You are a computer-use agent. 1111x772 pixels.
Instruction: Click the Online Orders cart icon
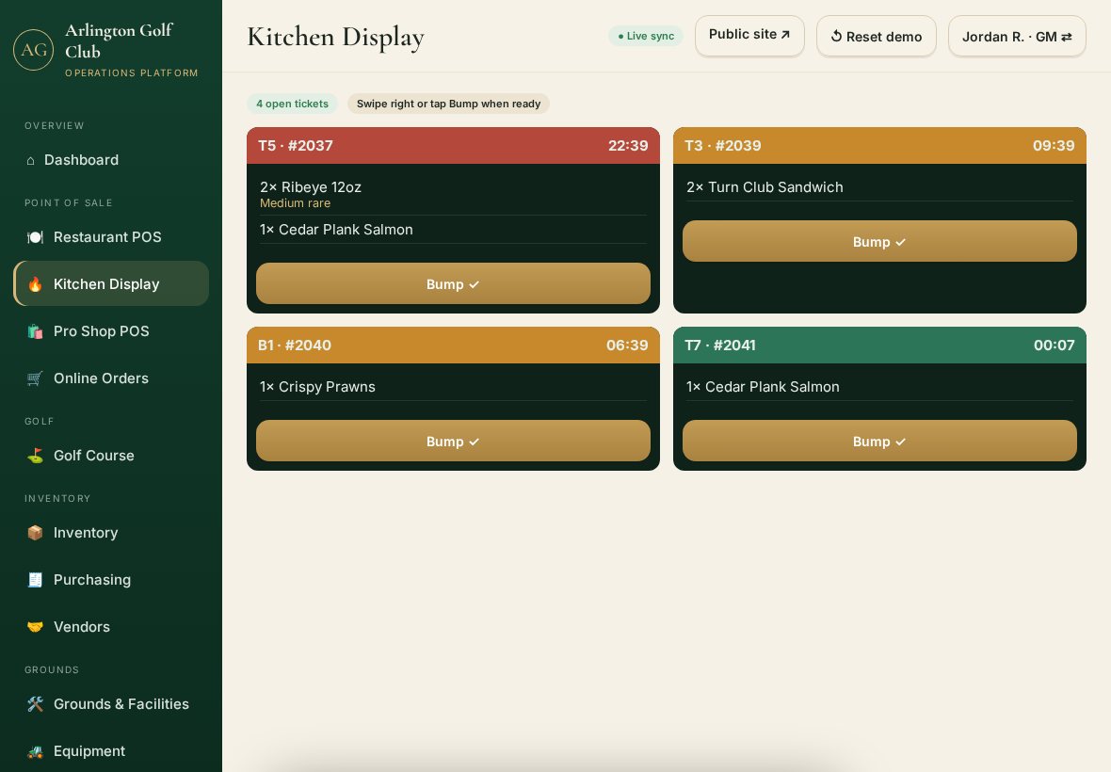click(x=35, y=378)
